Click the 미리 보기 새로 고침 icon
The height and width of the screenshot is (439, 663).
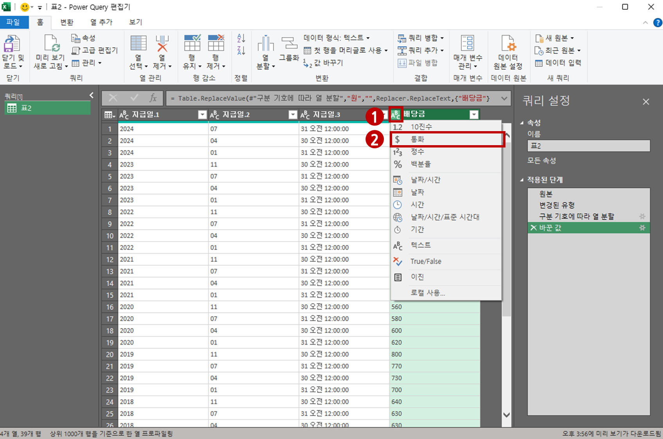click(52, 43)
